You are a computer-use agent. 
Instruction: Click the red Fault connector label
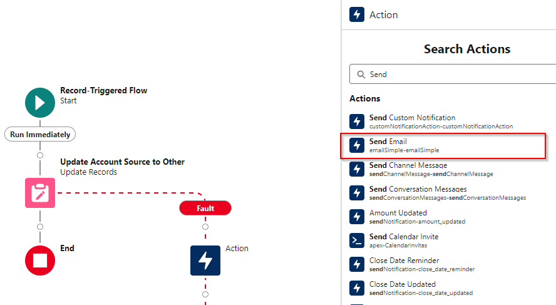(x=205, y=208)
